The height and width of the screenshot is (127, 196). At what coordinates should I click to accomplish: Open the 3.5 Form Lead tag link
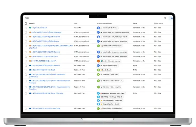[46, 108]
